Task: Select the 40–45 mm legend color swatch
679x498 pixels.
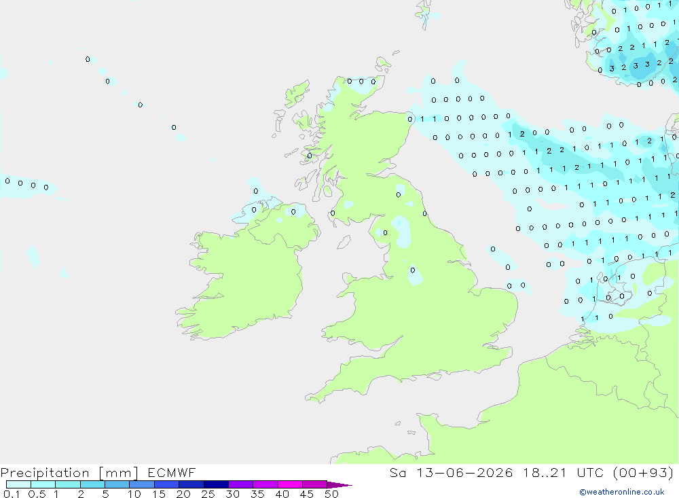Action: [290, 484]
